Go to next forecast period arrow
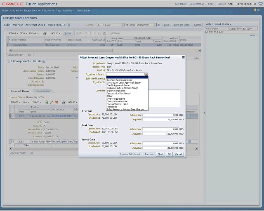264x211 pixels. coord(159,25)
